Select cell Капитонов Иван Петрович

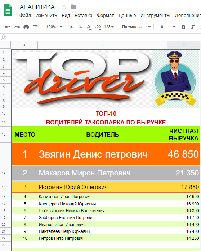click(103, 197)
